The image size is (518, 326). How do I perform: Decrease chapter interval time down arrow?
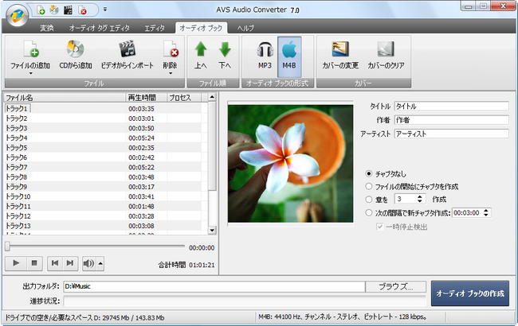point(486,215)
